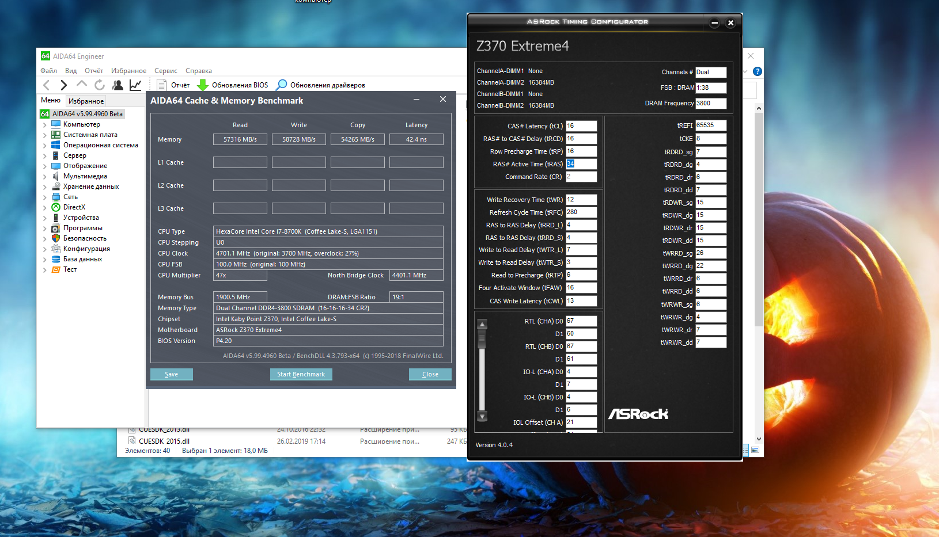Click the Close button in benchmark dialog
This screenshot has height=537, width=939.
(430, 374)
